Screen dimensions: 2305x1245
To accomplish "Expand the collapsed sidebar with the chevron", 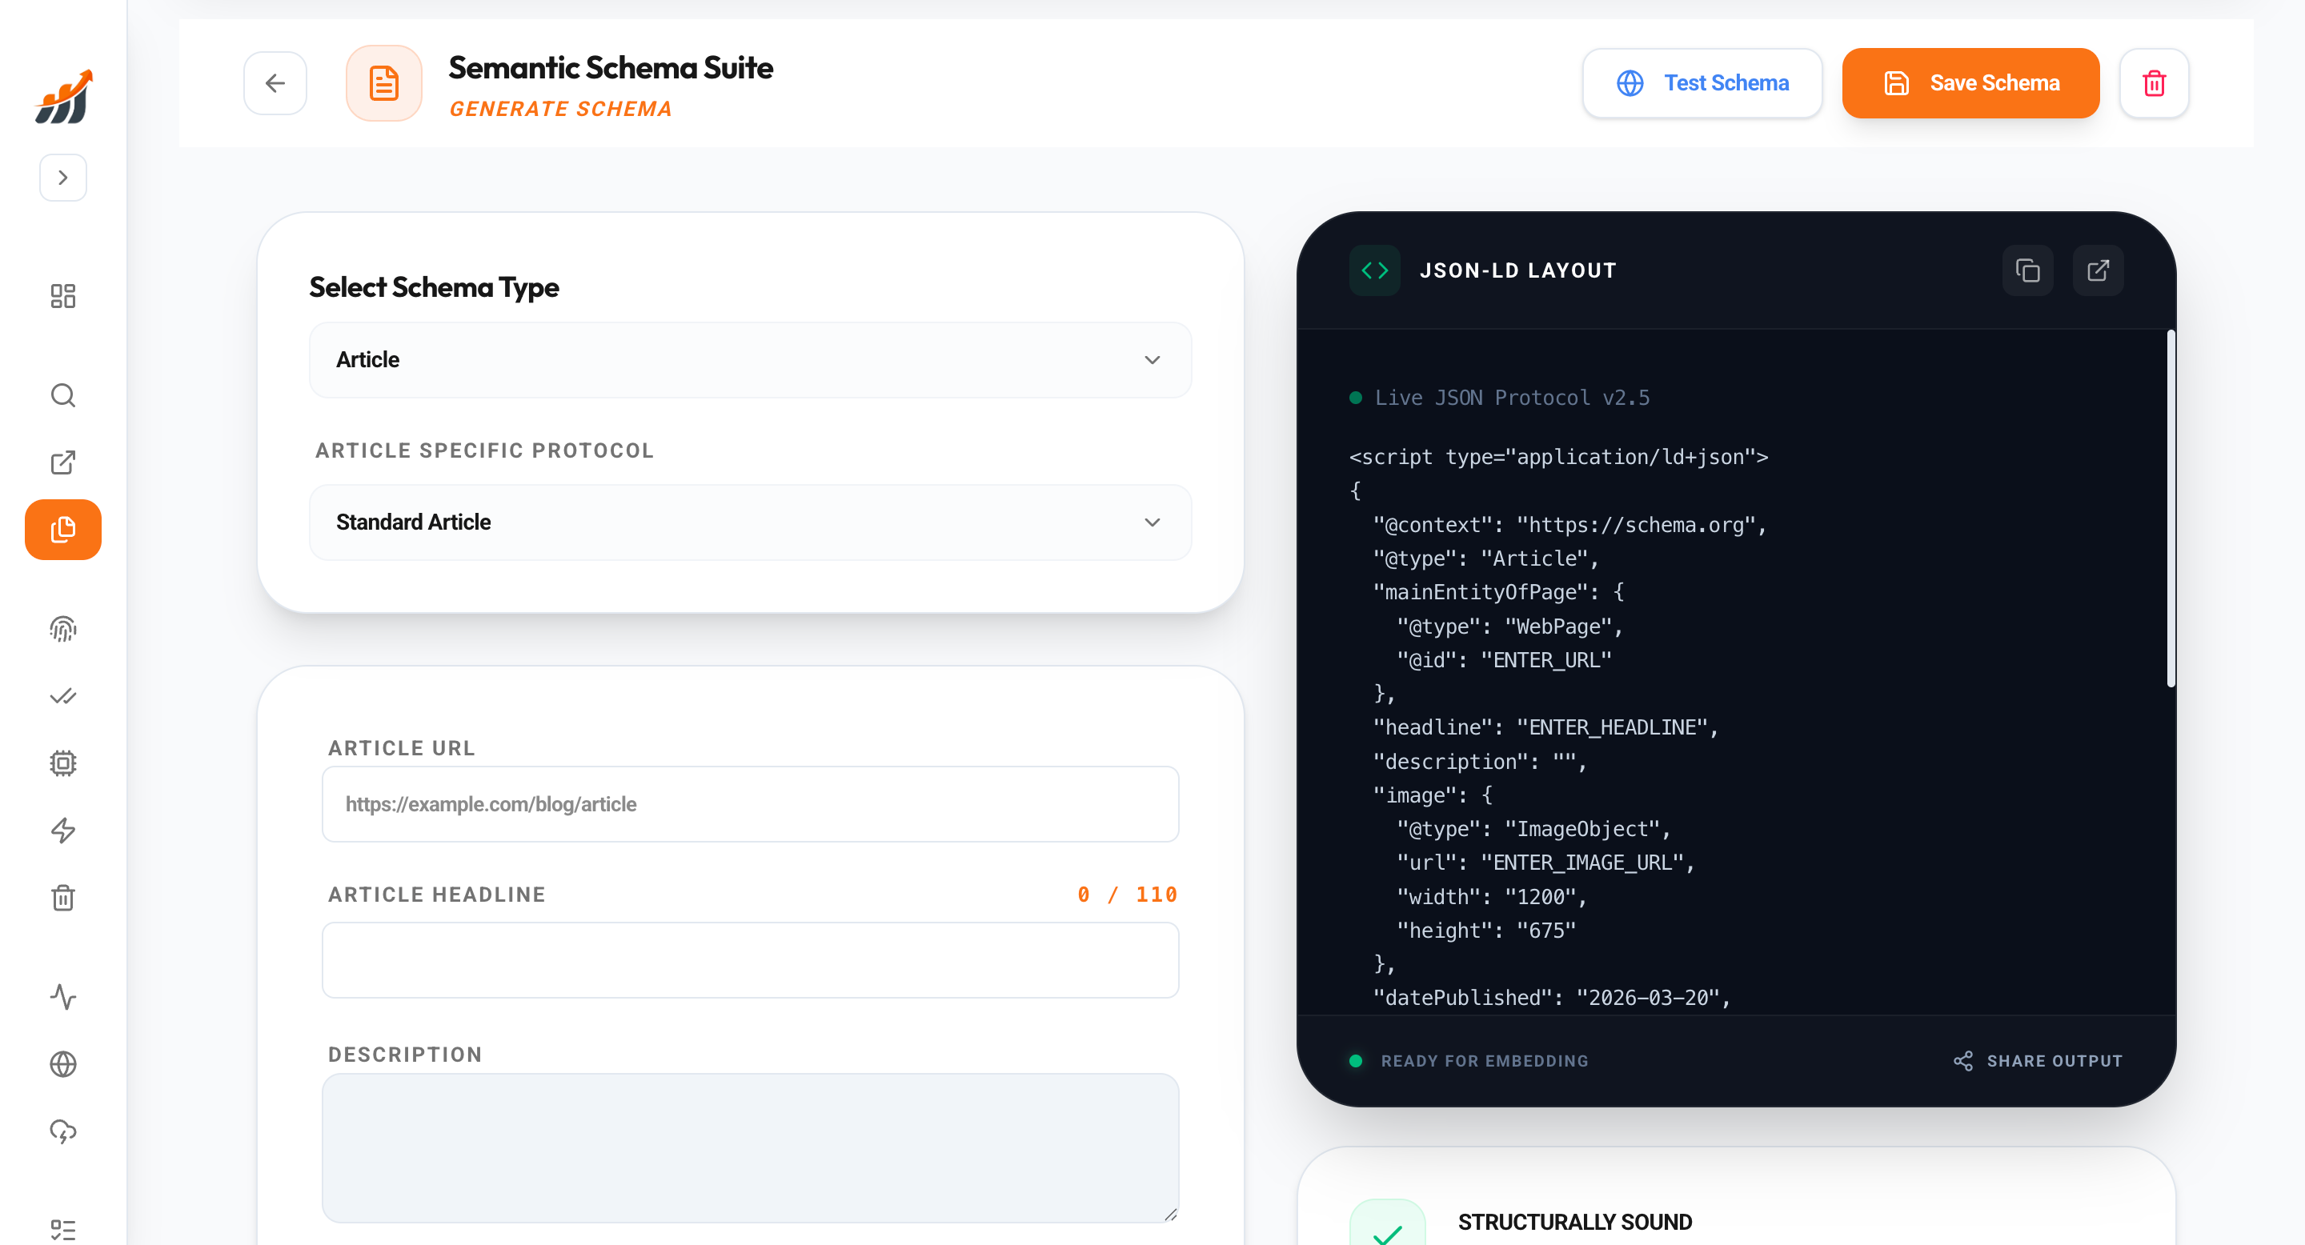I will [x=62, y=177].
